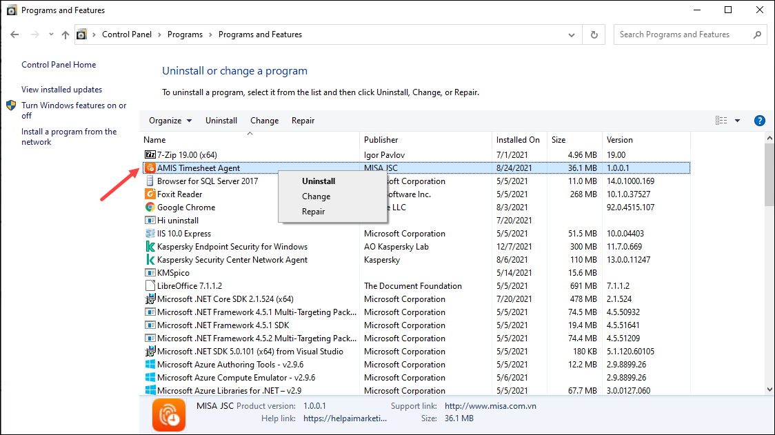Expand the view options dropdown arrow
This screenshot has width=775, height=435.
(x=738, y=121)
